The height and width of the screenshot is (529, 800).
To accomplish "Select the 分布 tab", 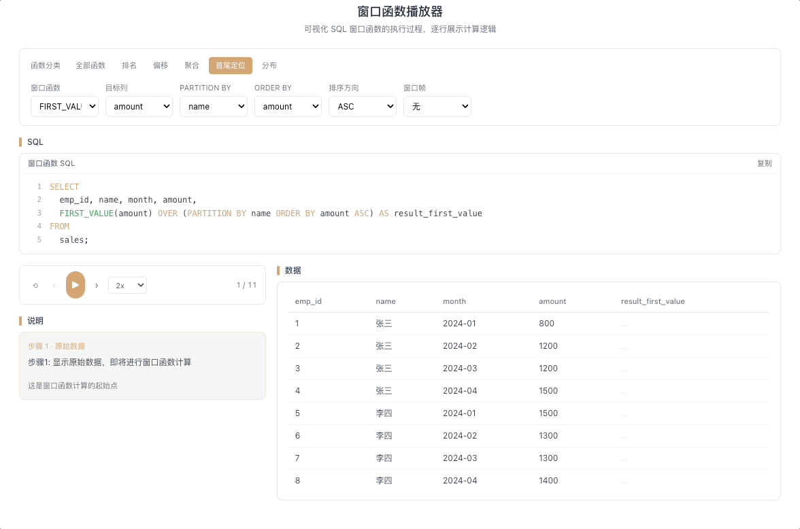I will tap(269, 65).
